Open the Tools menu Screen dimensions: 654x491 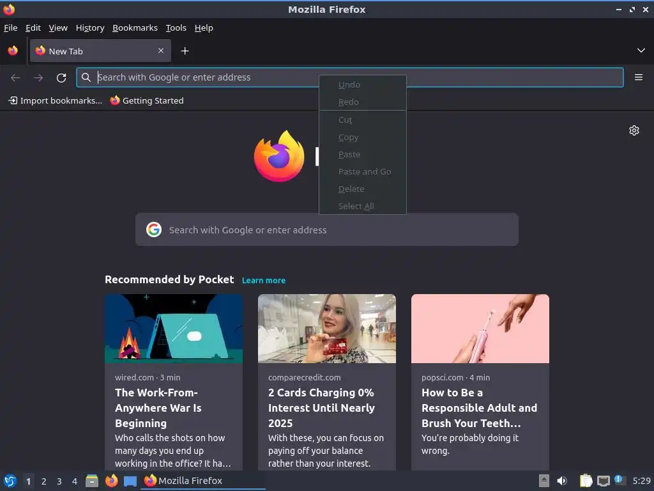tap(176, 28)
